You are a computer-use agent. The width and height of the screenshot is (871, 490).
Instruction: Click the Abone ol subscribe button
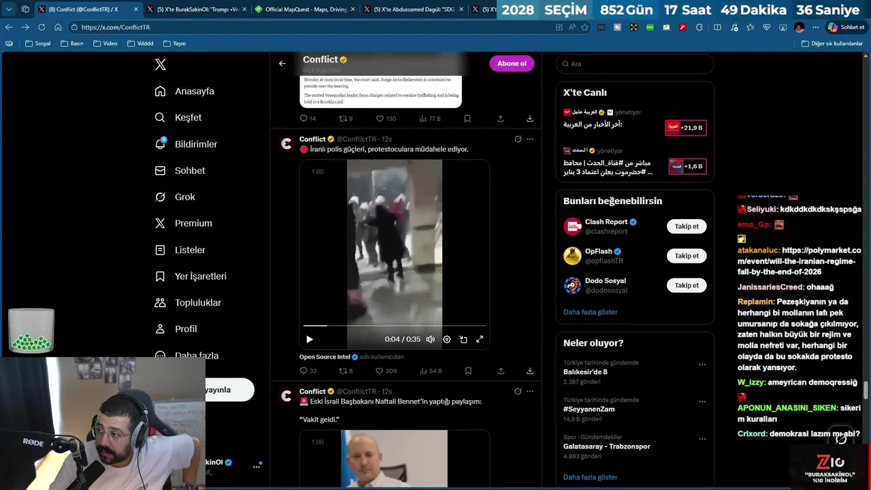[x=512, y=63]
